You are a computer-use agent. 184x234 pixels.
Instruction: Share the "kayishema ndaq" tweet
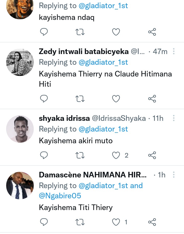[152, 32]
